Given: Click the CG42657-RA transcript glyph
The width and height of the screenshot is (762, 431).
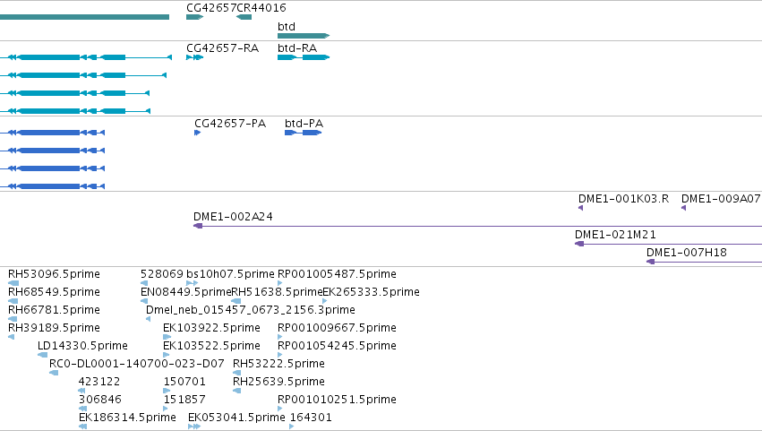Looking at the screenshot, I should click(x=194, y=57).
